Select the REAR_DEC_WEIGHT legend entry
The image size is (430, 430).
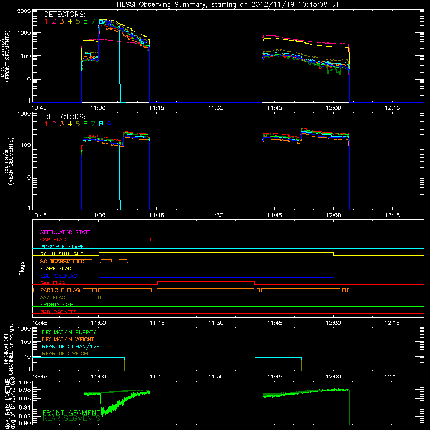point(66,354)
